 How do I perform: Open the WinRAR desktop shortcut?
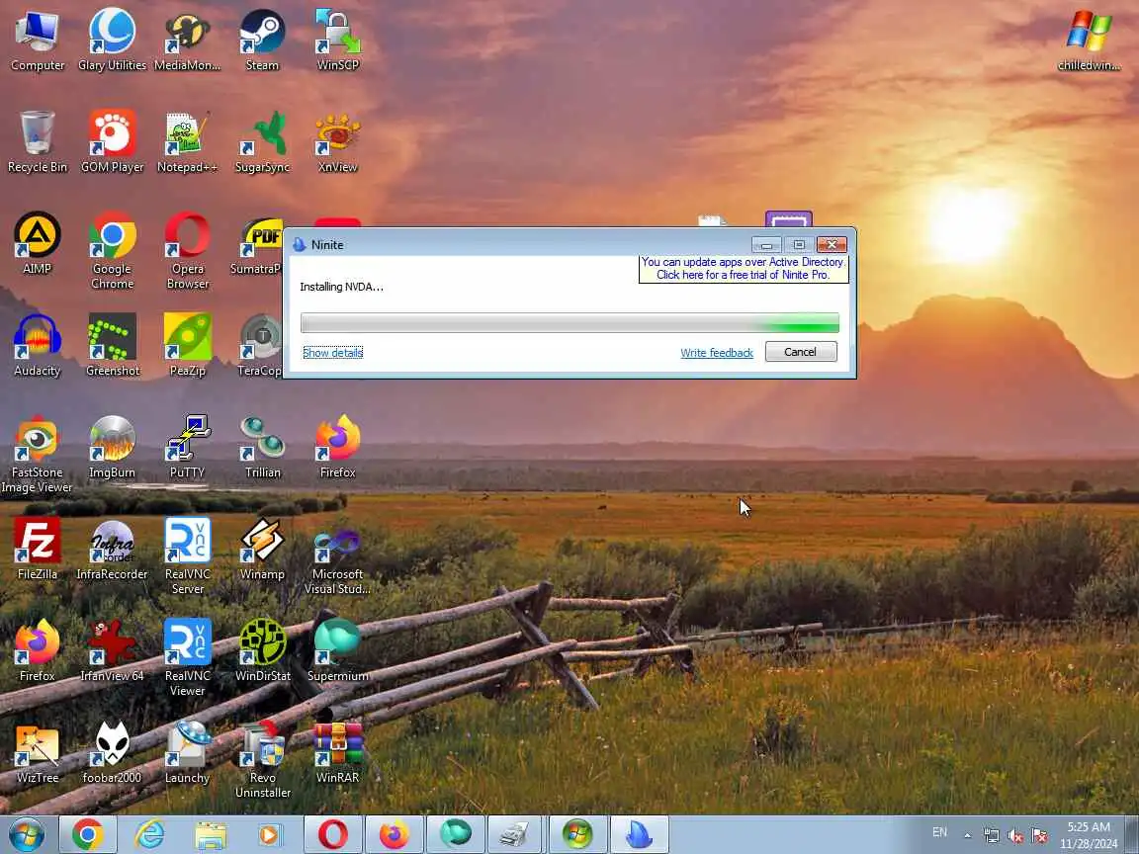[x=338, y=751]
